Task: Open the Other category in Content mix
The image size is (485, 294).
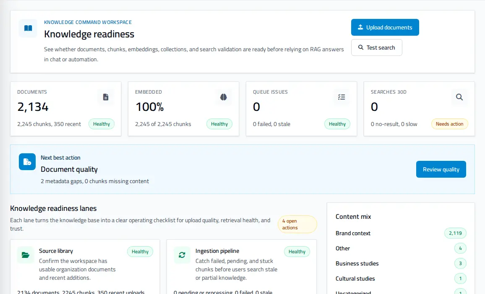Action: coord(343,248)
